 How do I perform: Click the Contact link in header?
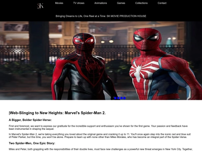pos(162,3)
